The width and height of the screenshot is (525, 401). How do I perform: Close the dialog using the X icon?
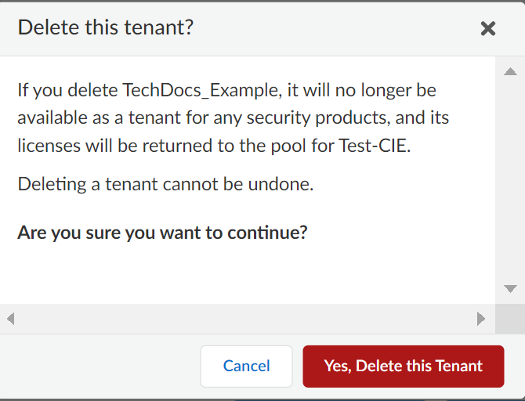(487, 29)
